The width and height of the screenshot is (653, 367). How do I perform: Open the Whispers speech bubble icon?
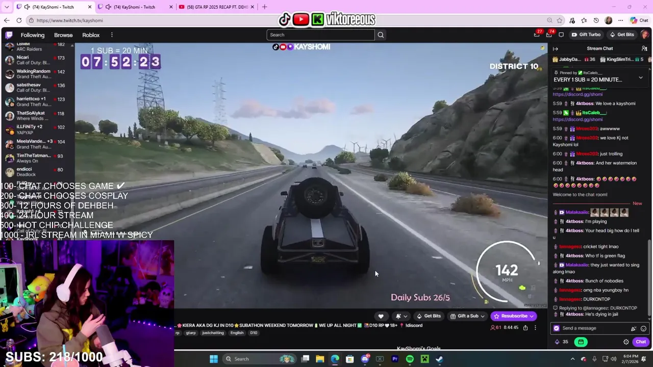pos(561,35)
